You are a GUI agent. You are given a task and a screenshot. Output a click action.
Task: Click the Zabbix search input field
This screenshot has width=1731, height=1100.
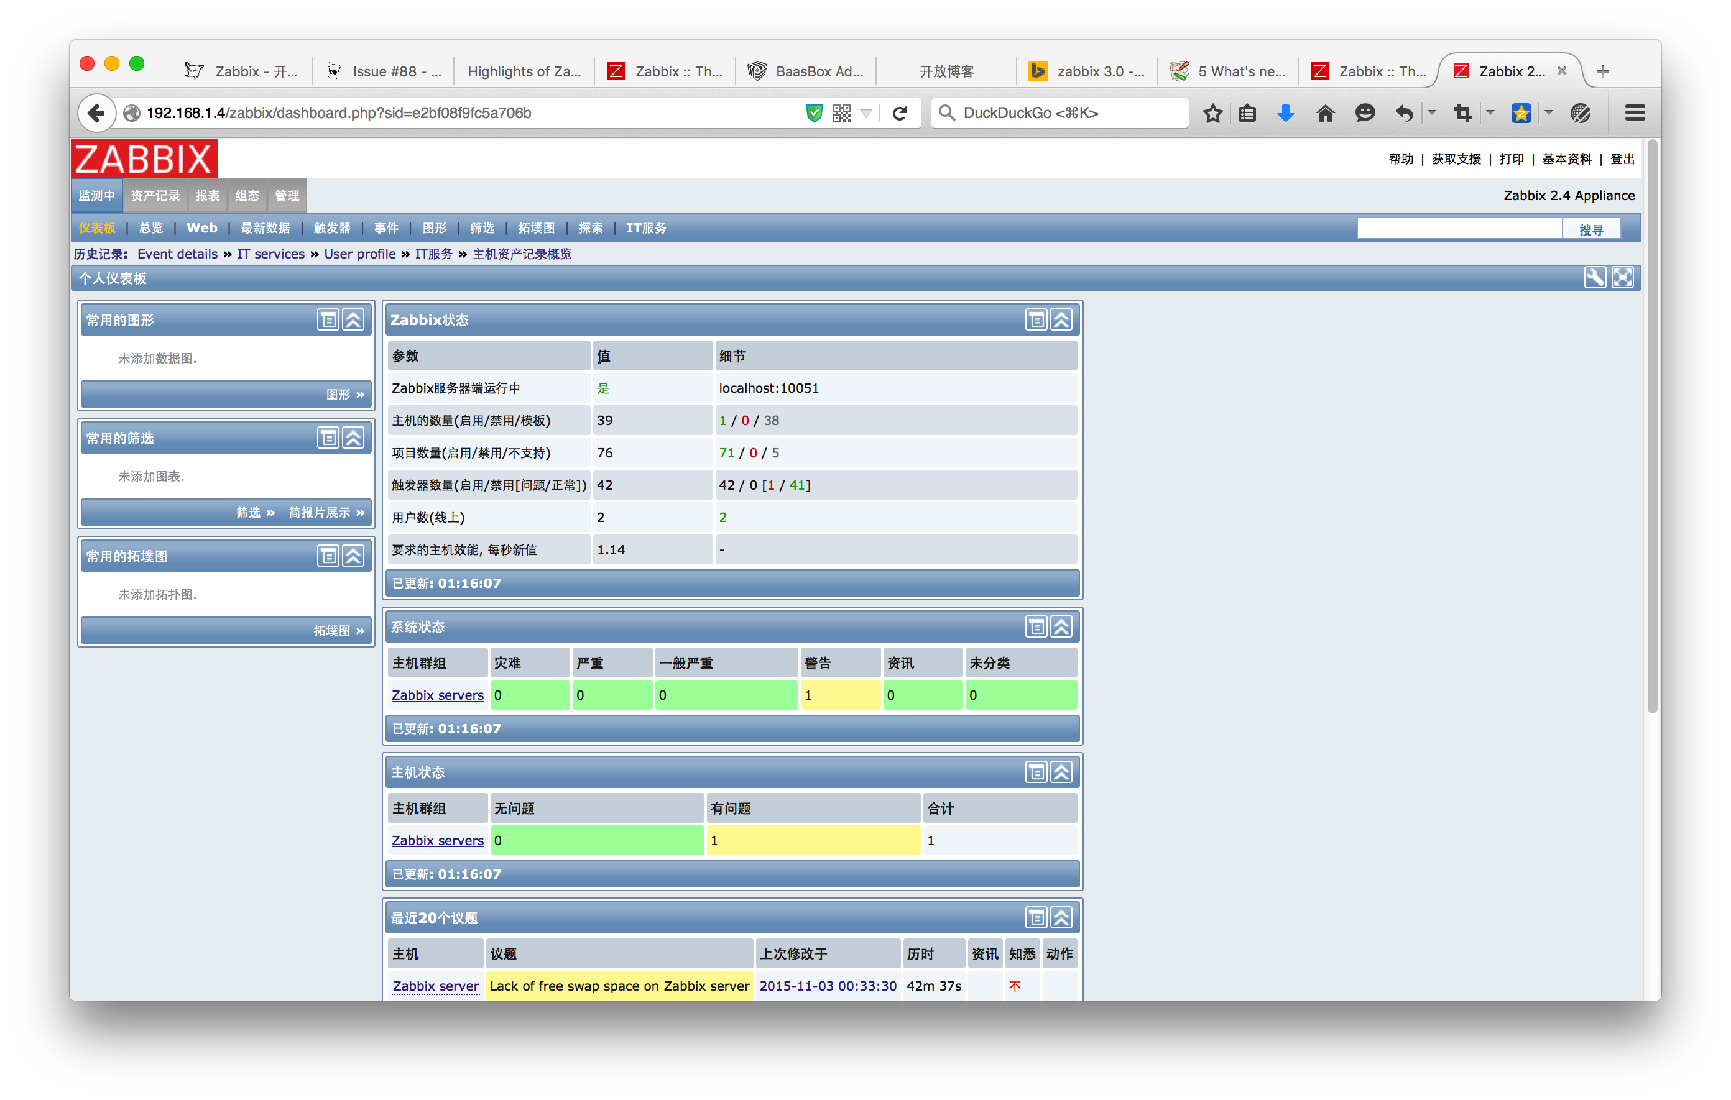pos(1459,229)
